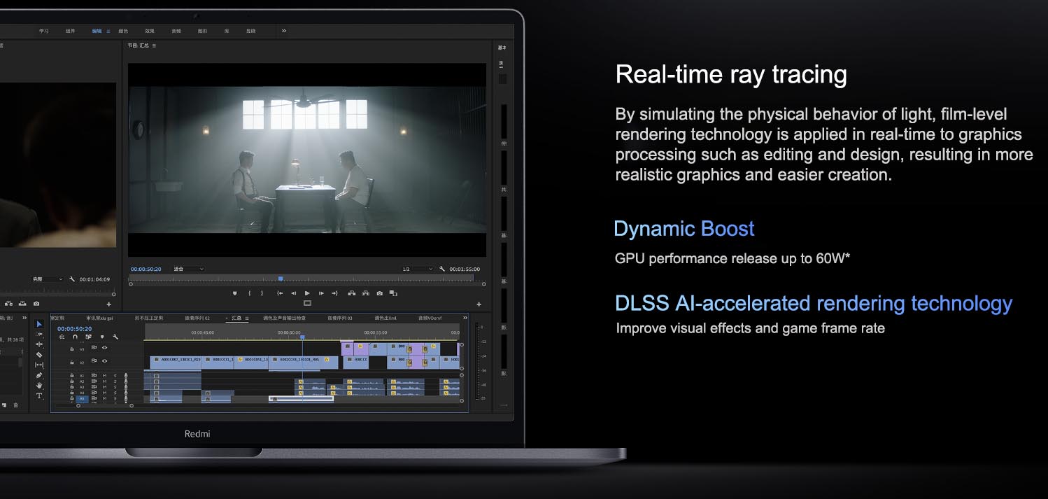Toggle timeline snapping magnet icon
The width and height of the screenshot is (1048, 499).
click(x=75, y=337)
